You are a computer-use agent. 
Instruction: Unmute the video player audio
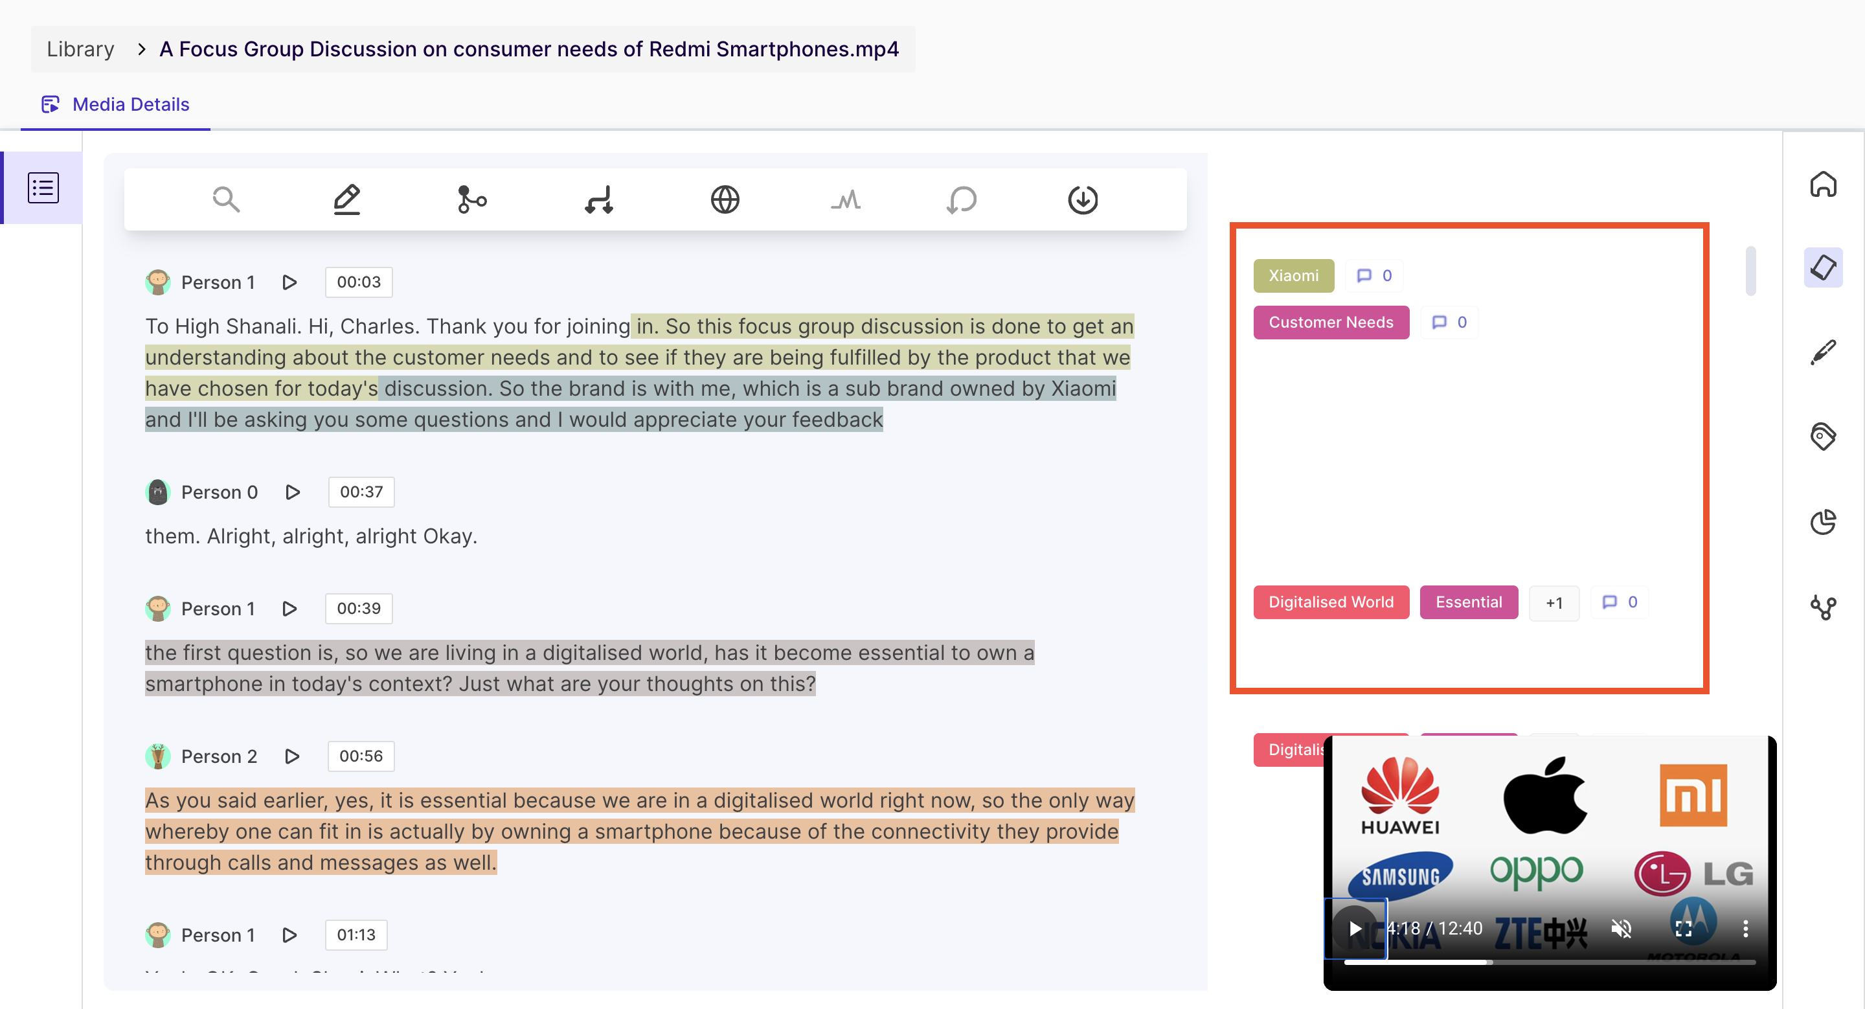point(1621,928)
